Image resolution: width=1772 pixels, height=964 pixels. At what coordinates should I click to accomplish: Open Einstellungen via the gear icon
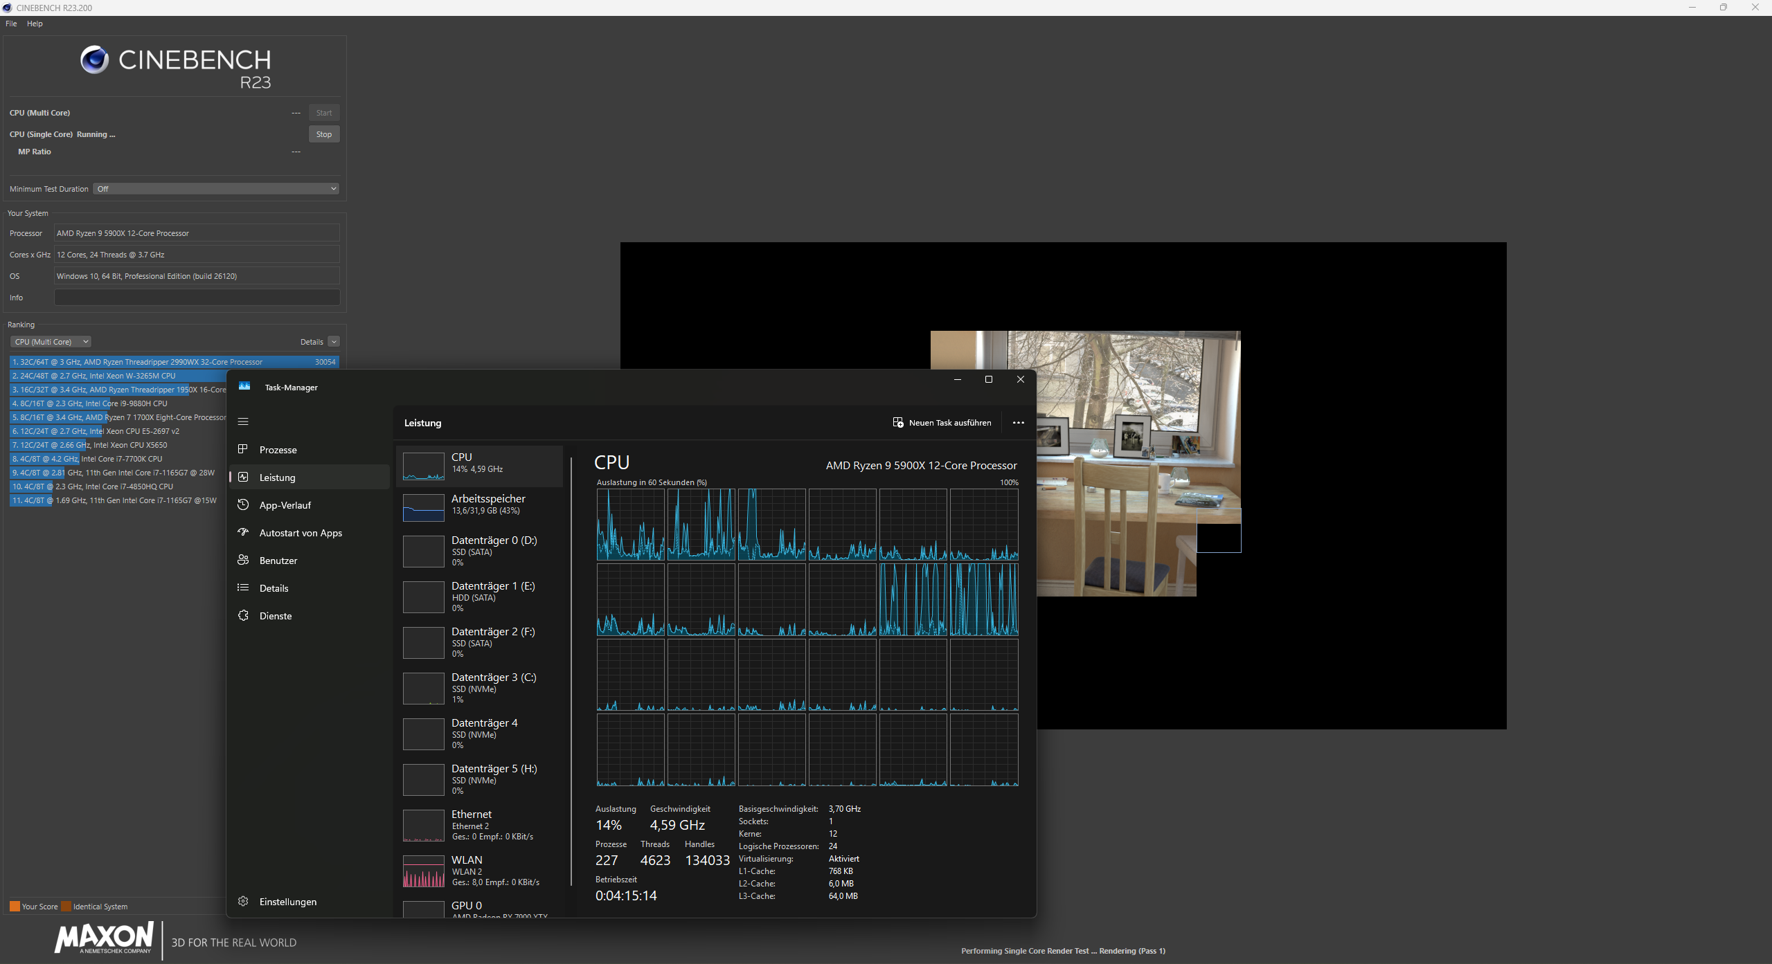(243, 901)
